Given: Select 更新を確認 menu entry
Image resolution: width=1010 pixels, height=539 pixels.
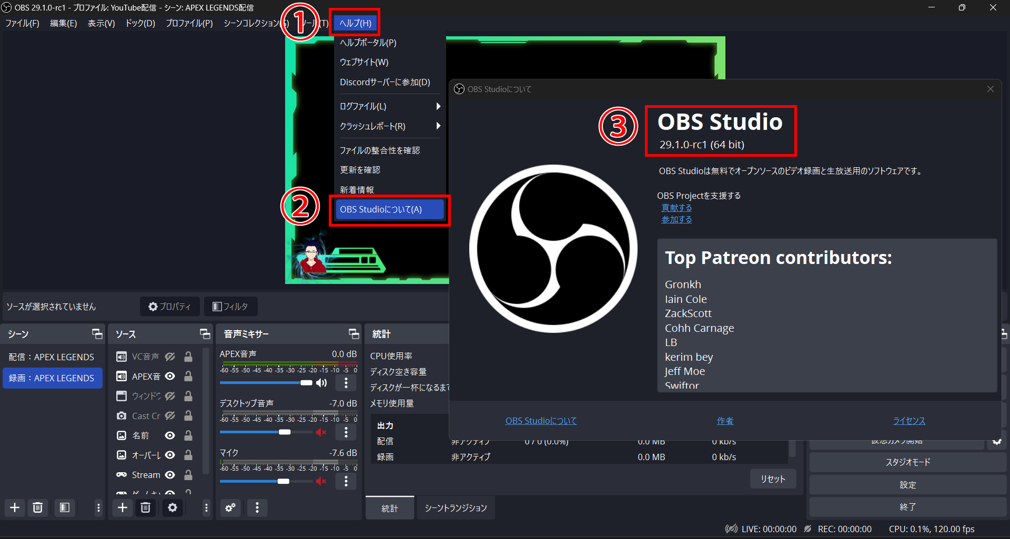Looking at the screenshot, I should 390,170.
